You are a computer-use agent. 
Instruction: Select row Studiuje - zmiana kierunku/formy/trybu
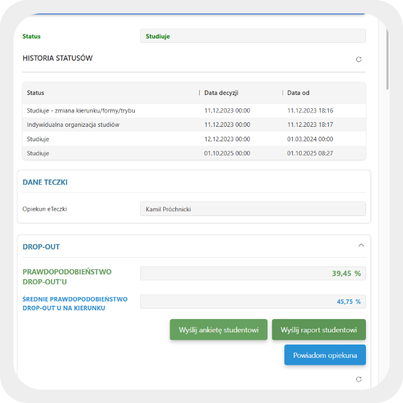tap(81, 111)
